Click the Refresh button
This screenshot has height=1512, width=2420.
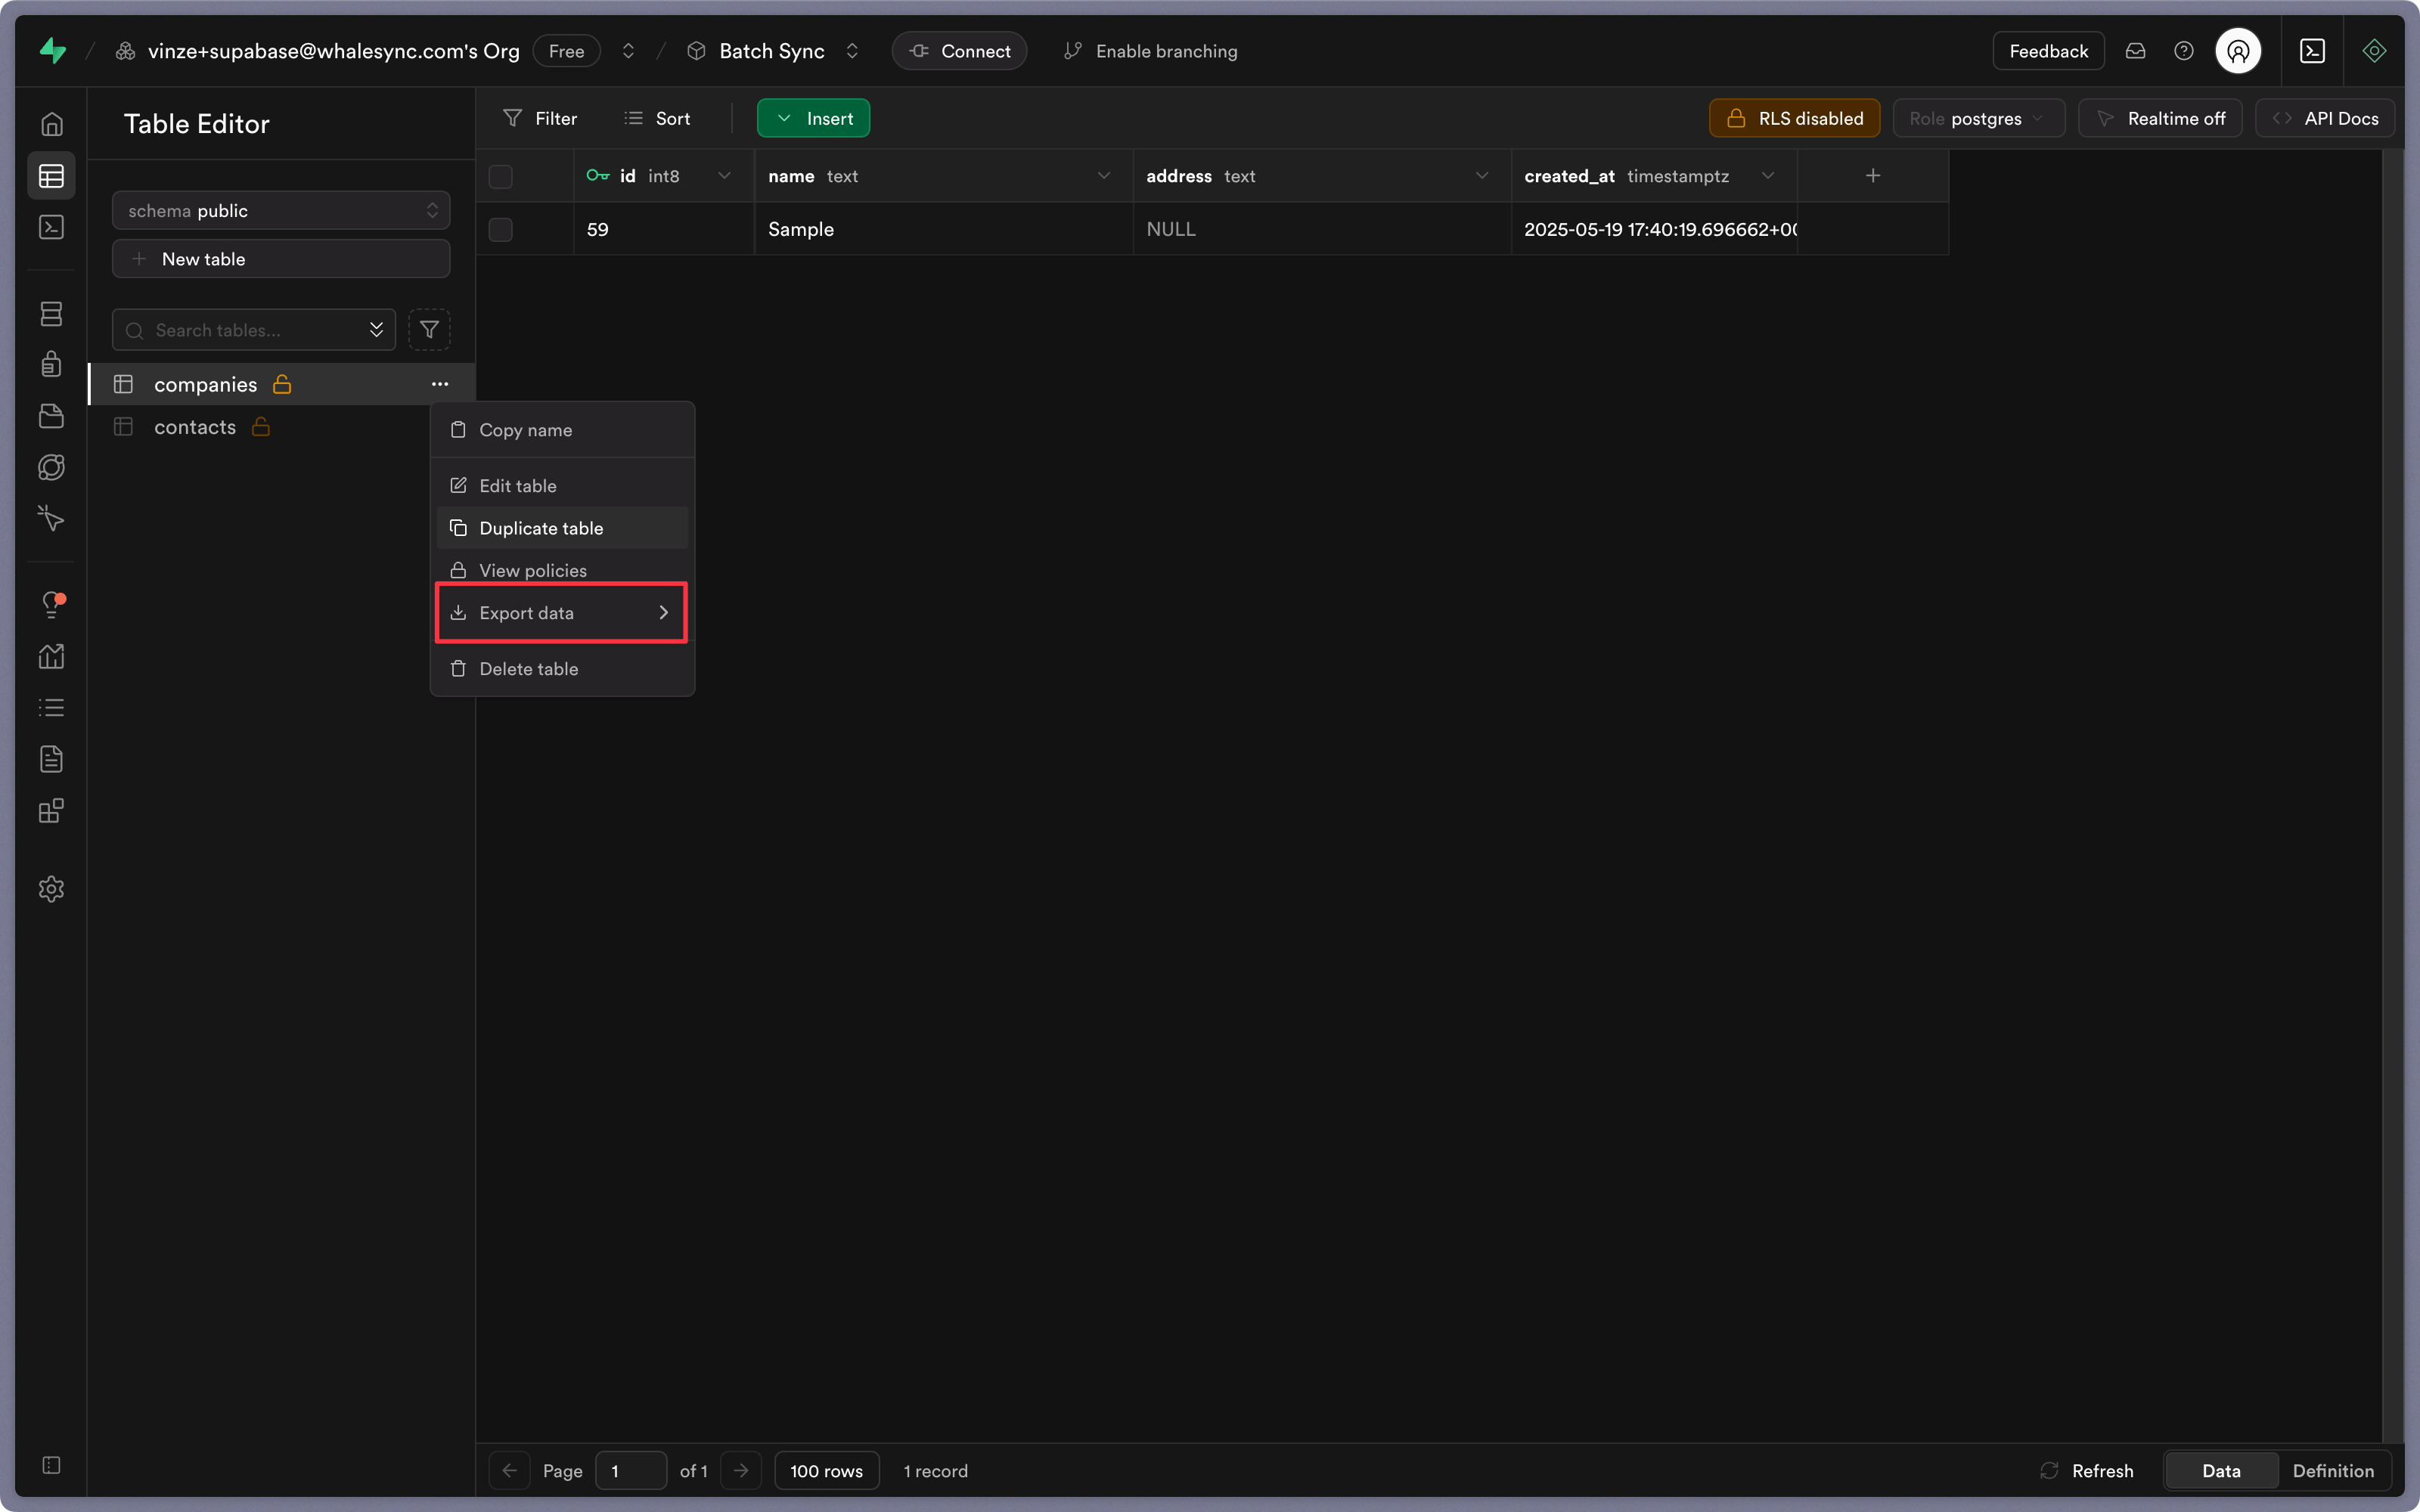(2086, 1471)
